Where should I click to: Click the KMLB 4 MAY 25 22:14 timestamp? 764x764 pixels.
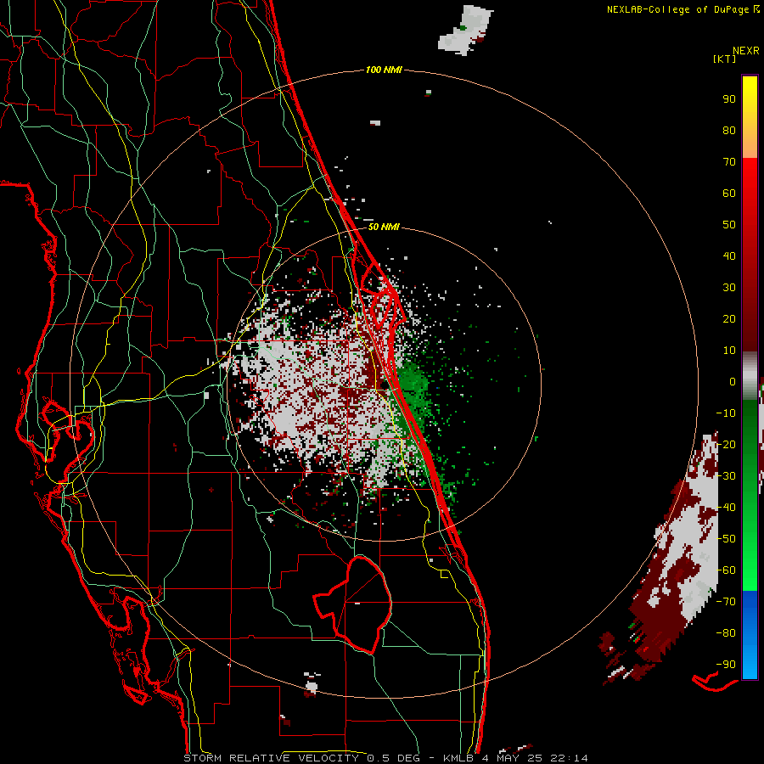515,758
